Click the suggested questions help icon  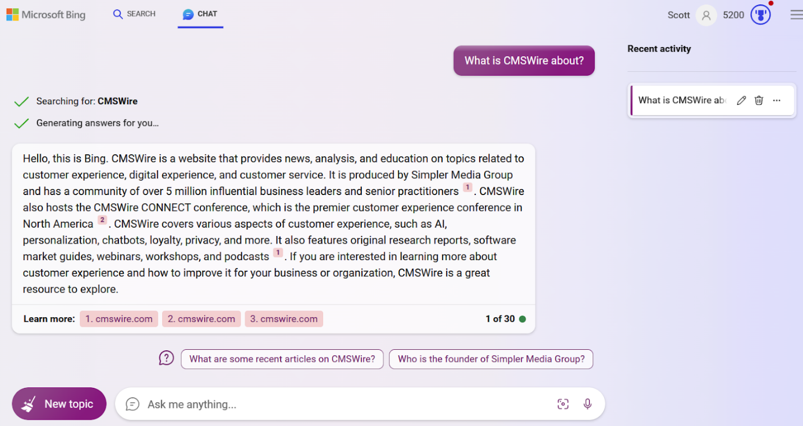pos(166,358)
